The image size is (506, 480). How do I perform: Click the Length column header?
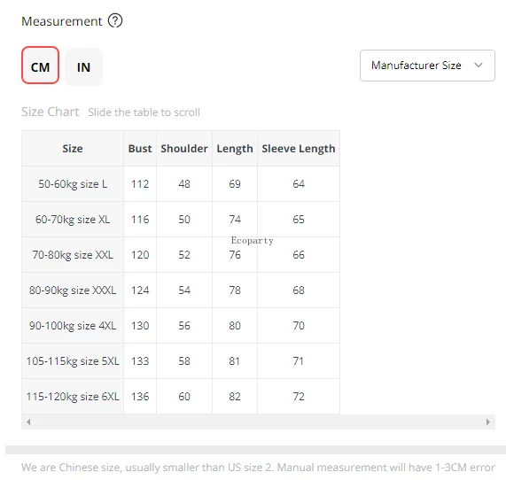click(235, 149)
